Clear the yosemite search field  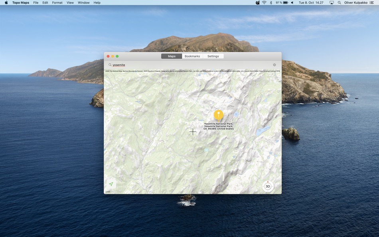coord(274,65)
